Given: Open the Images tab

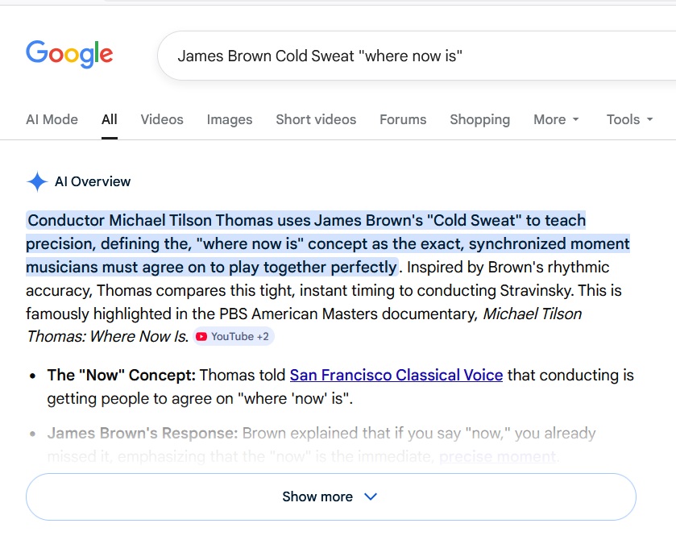Looking at the screenshot, I should [x=230, y=119].
